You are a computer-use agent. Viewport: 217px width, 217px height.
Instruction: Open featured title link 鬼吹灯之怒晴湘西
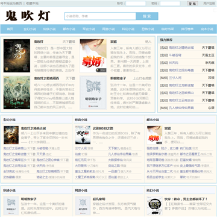(x=46, y=78)
